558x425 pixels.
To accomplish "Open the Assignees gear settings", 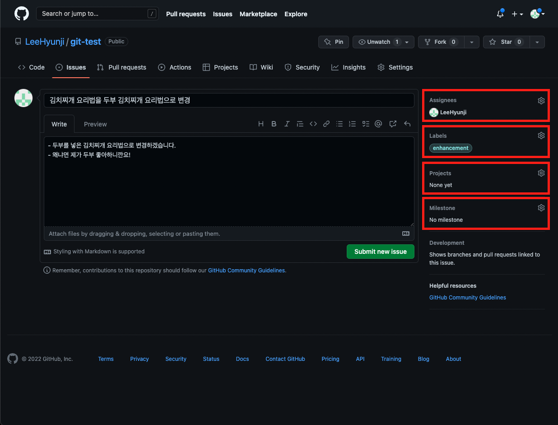I will 541,101.
